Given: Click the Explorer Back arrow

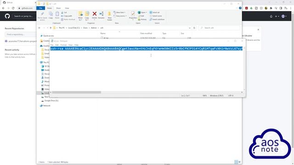Looking at the screenshot, I should click(40, 28).
